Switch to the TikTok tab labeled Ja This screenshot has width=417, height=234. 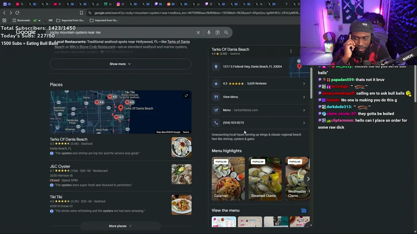(x=108, y=4)
